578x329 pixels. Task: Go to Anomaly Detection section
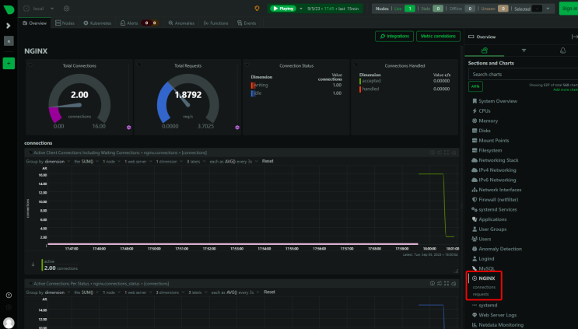pos(500,249)
